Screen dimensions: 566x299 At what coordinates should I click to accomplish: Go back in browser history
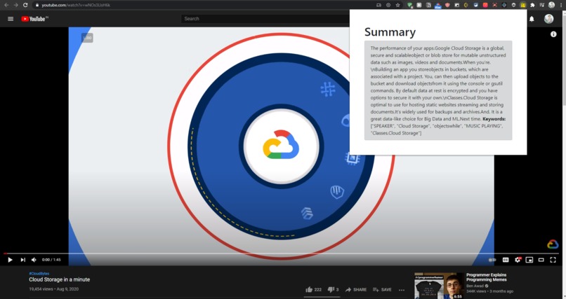[6, 5]
